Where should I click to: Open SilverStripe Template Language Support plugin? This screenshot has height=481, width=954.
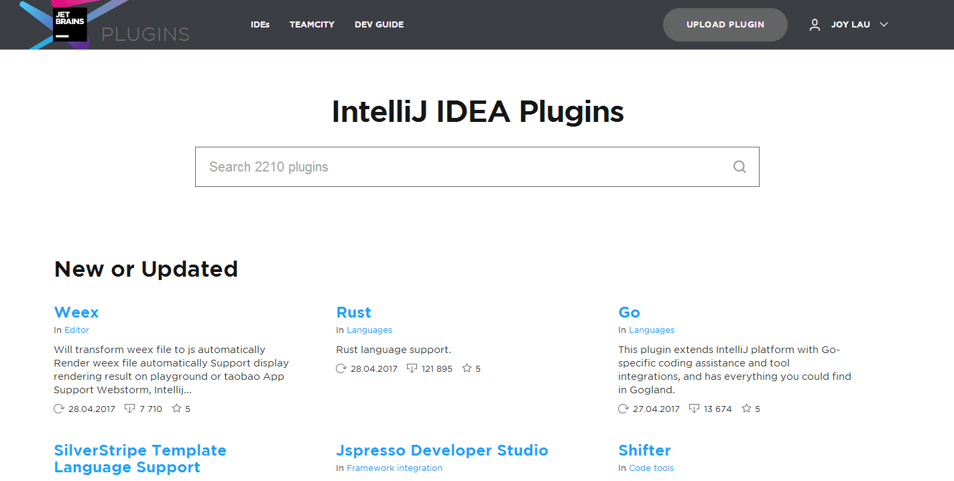click(x=140, y=459)
